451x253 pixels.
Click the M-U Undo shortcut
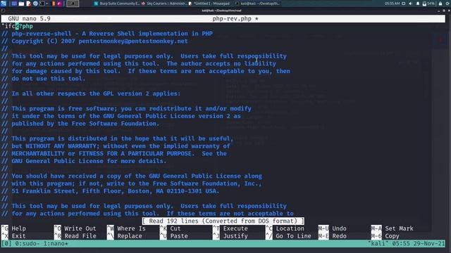pyautogui.click(x=333, y=228)
